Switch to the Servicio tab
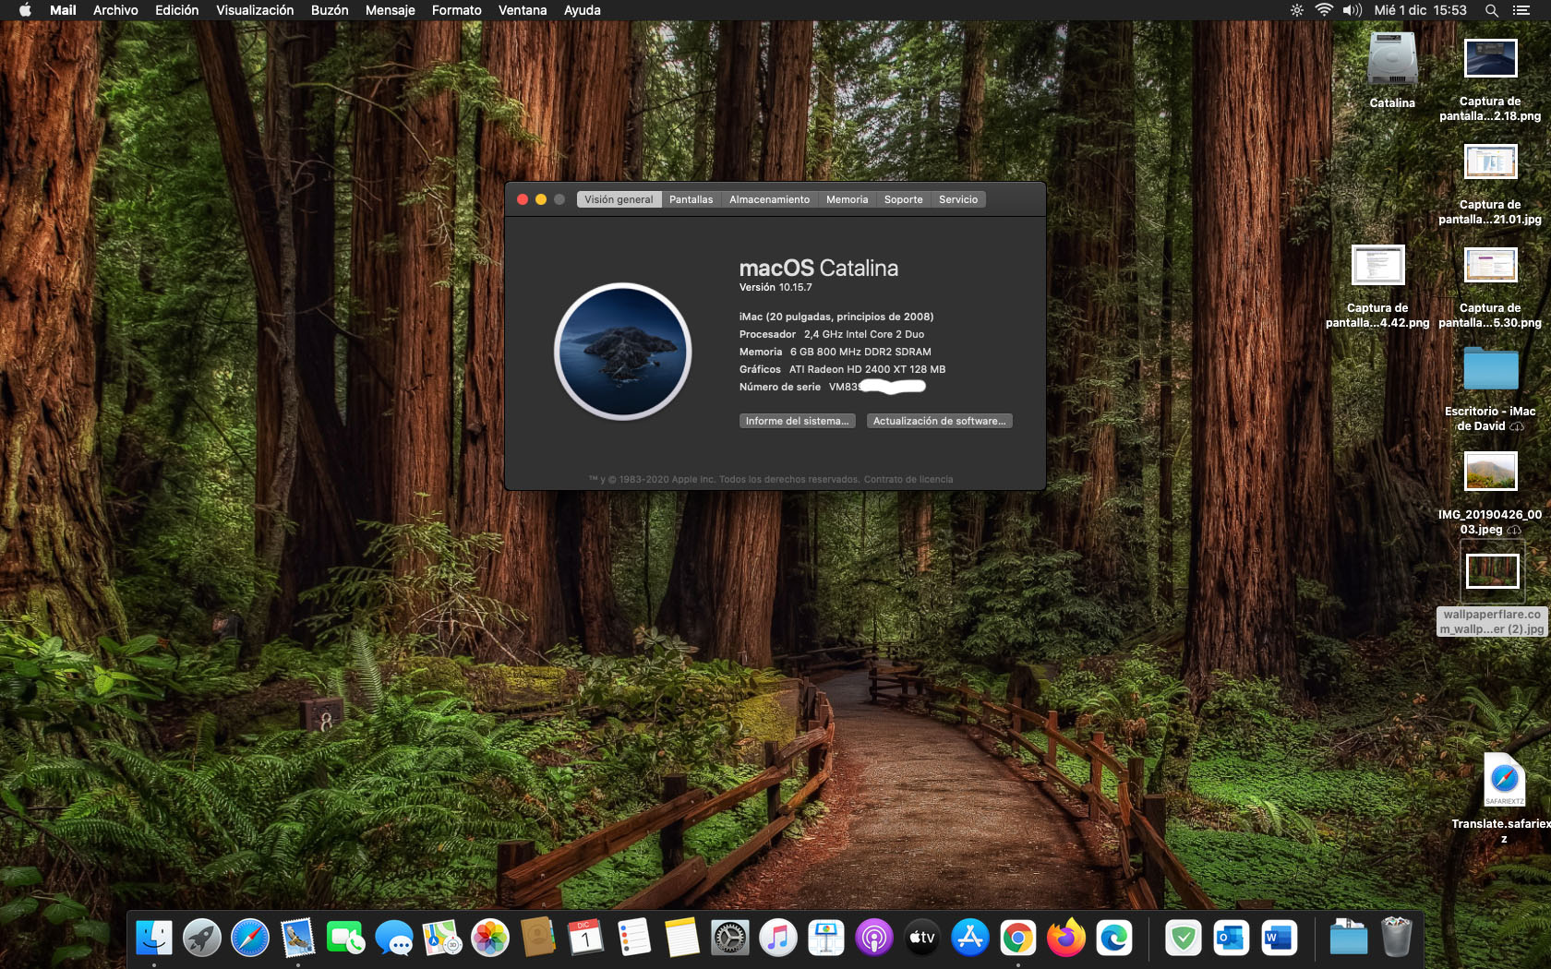The width and height of the screenshot is (1551, 969). (958, 199)
